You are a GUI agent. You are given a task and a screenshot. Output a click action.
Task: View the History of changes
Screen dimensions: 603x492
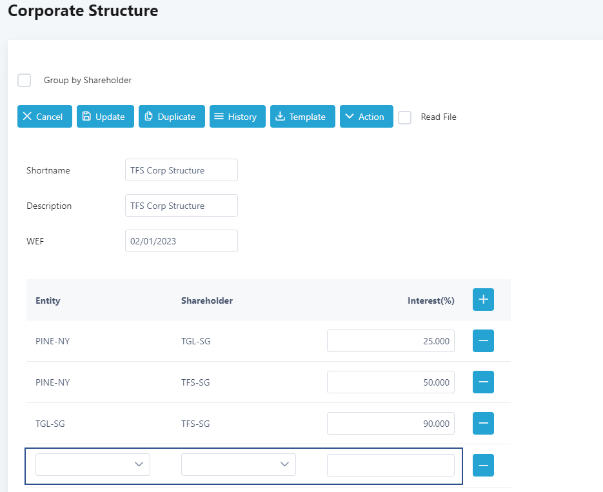237,117
